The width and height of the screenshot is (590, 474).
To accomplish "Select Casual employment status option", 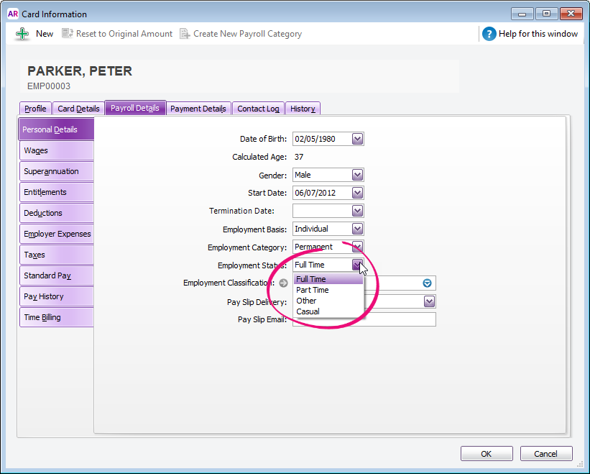I will click(308, 311).
